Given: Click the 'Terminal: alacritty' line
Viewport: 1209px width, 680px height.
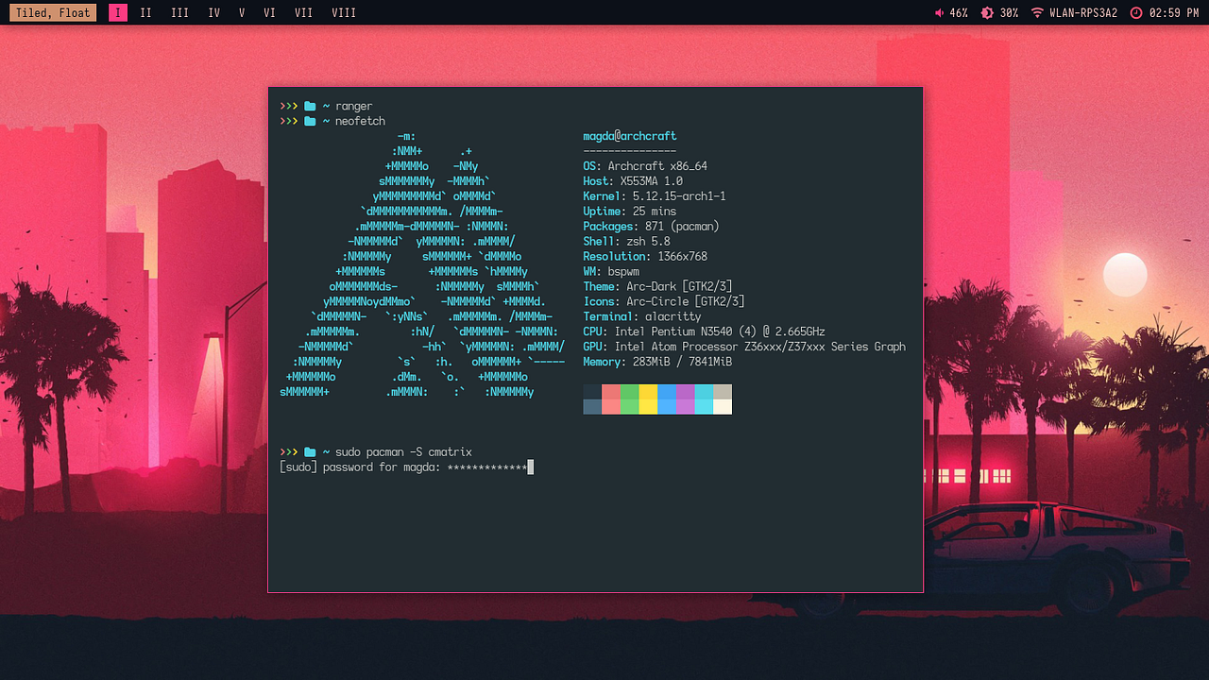Looking at the screenshot, I should tap(642, 317).
